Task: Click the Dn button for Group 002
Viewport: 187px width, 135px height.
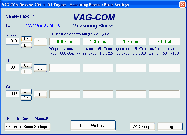Action: pos(26,98)
